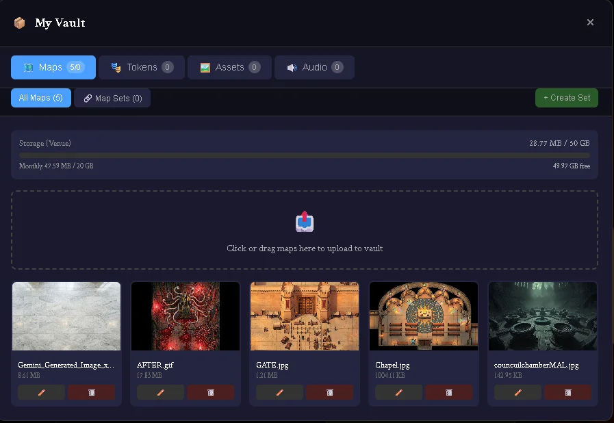Open the Chapel.jpg map thumbnail

[423, 316]
